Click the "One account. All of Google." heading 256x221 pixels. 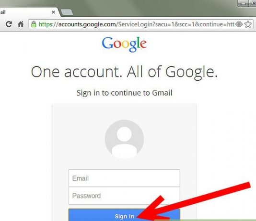point(124,72)
